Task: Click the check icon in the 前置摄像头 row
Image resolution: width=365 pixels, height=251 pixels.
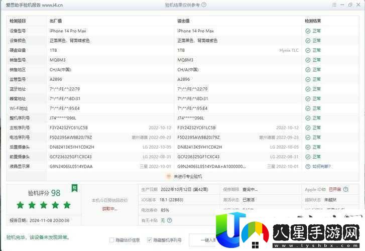Action: 308,157
